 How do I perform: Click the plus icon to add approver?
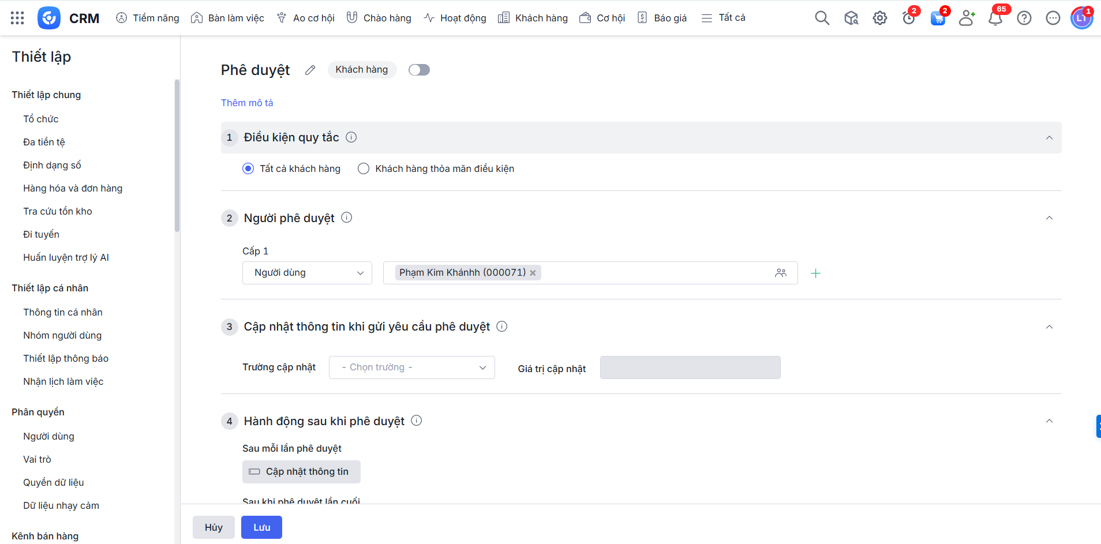click(815, 273)
